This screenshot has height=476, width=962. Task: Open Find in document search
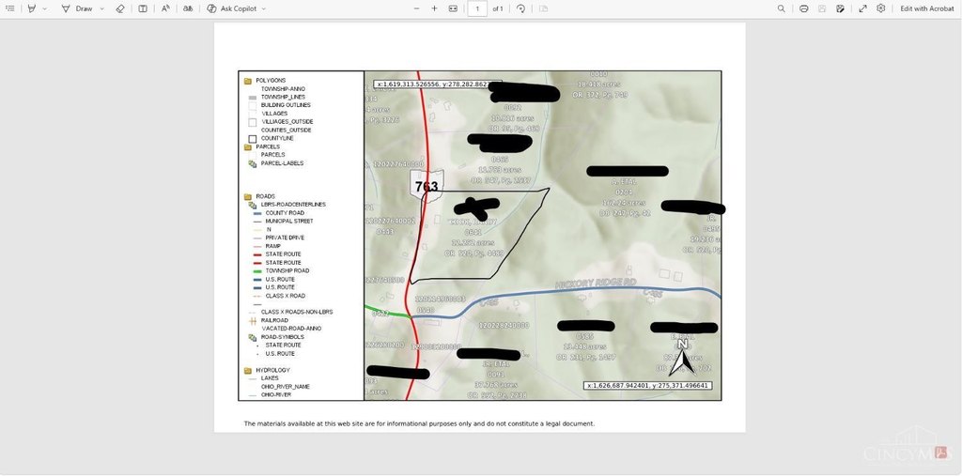click(x=781, y=8)
